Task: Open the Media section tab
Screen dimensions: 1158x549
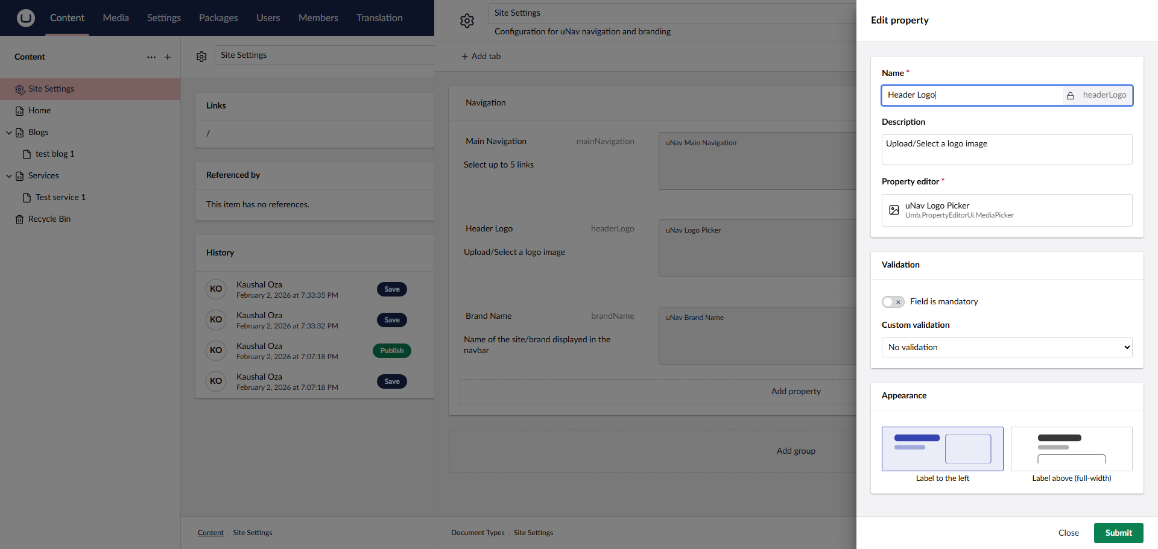Action: point(116,18)
